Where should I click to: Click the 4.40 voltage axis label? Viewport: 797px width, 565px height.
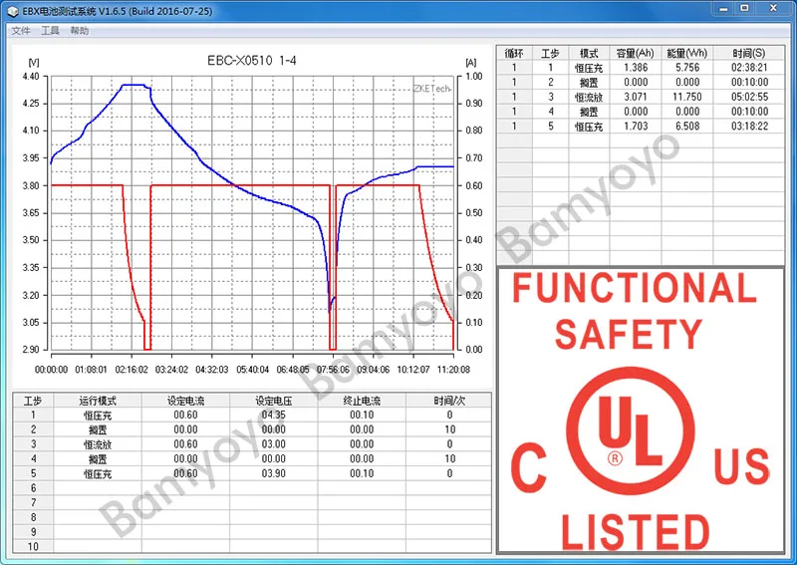click(31, 77)
